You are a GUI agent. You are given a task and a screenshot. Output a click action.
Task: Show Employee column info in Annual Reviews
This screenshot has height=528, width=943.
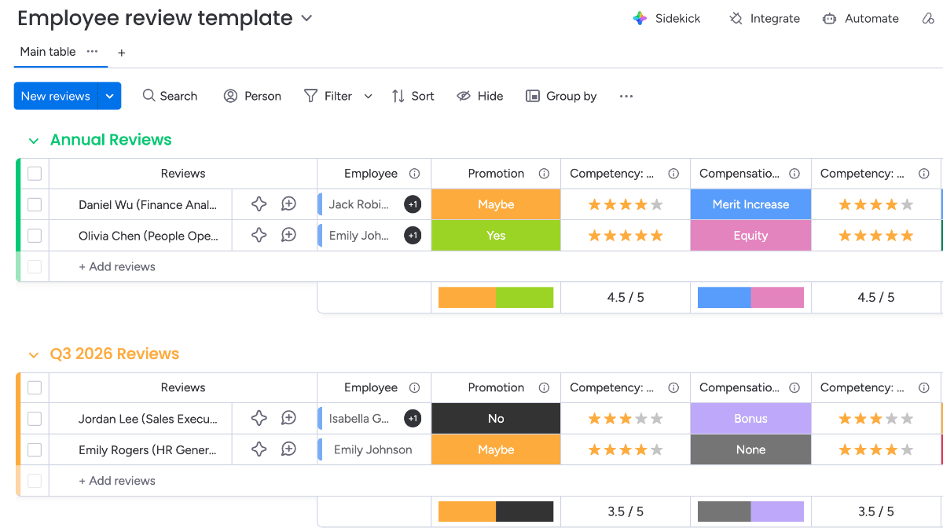tap(414, 174)
